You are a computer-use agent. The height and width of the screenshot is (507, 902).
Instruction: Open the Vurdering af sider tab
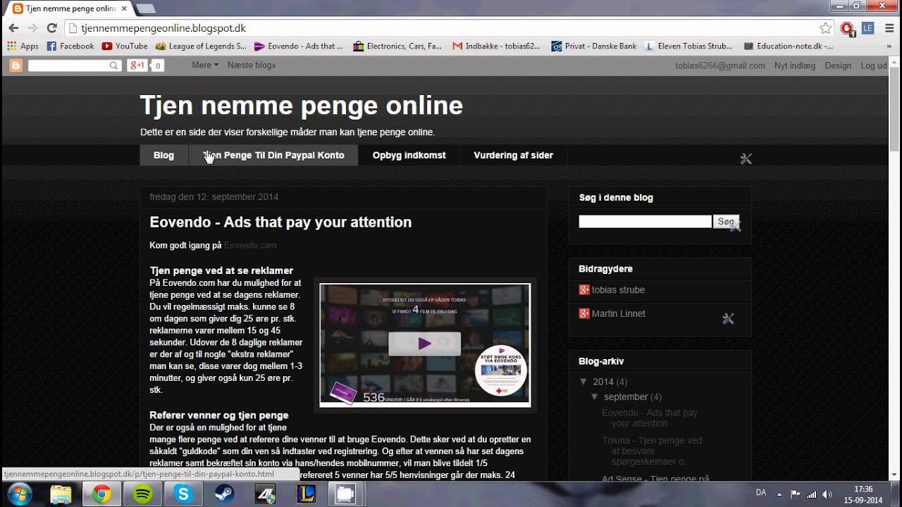[513, 155]
